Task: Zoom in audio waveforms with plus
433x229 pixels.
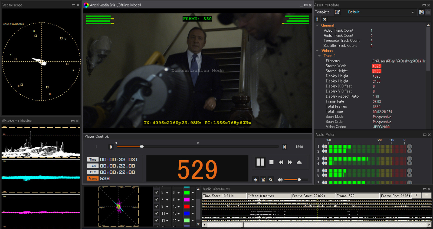Action: click(416, 195)
